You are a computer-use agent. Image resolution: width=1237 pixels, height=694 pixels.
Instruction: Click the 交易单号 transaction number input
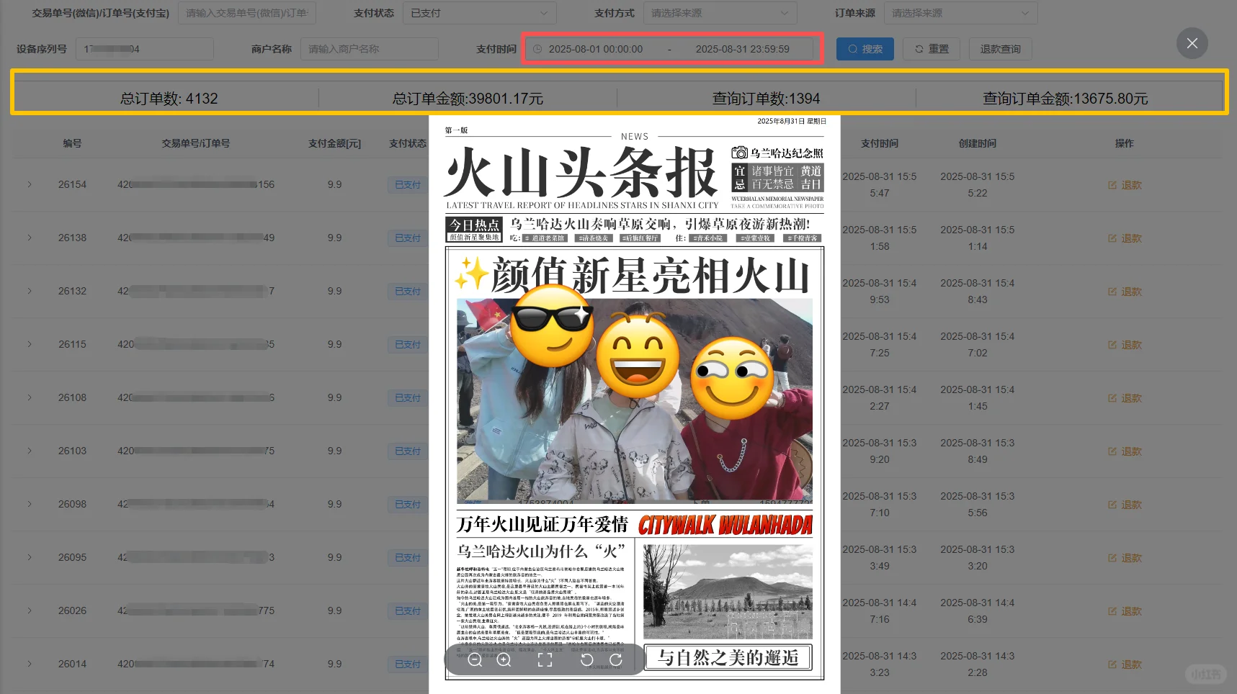pyautogui.click(x=245, y=12)
